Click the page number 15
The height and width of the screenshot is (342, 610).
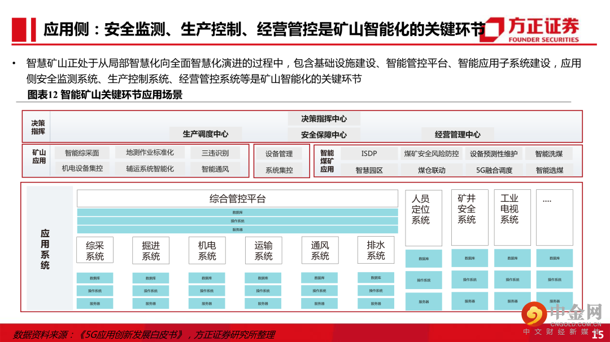598,335
